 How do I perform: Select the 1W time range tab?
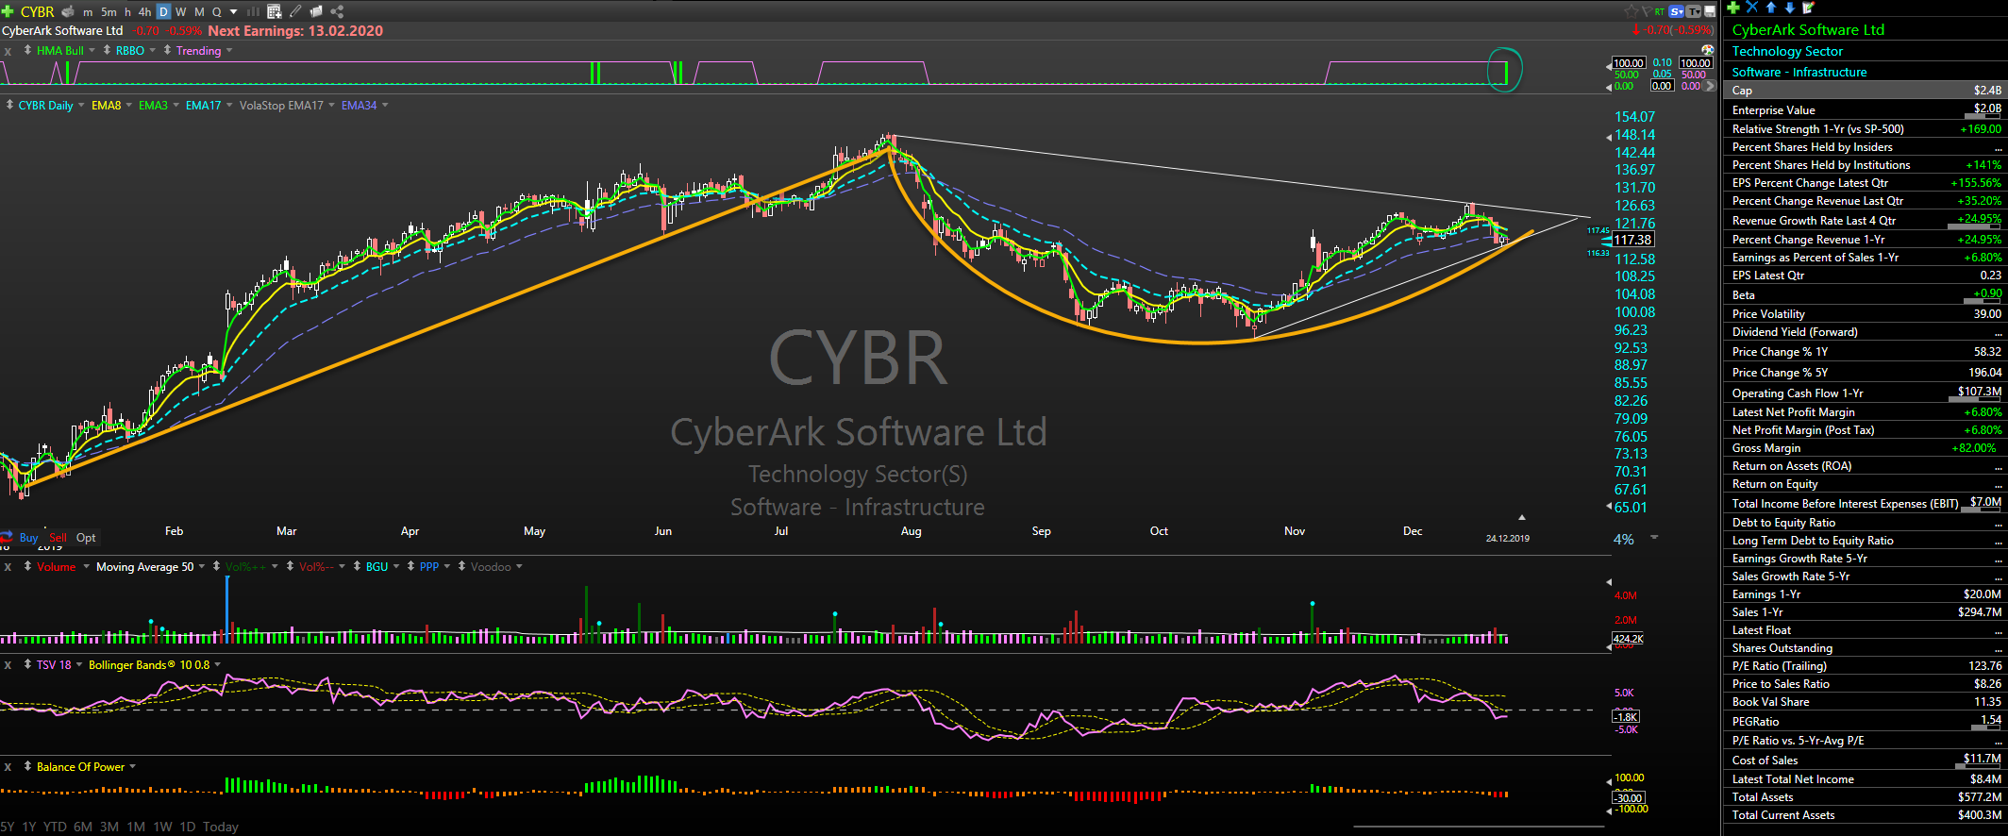click(163, 827)
